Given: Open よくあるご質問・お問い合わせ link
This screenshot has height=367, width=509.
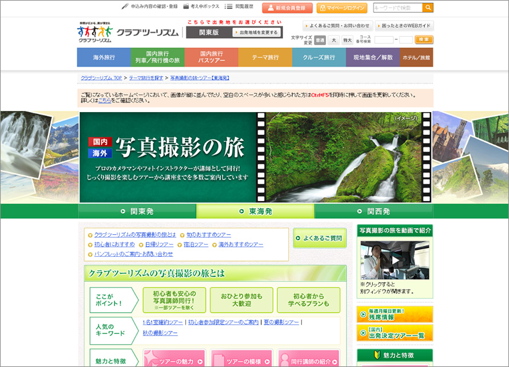Looking at the screenshot, I should click(x=337, y=26).
